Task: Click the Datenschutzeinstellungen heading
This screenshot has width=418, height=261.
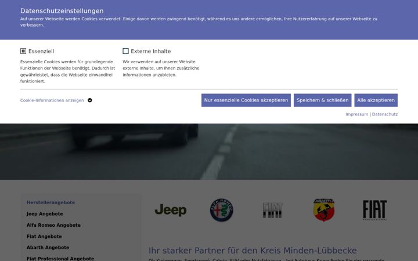Action: pos(62,11)
